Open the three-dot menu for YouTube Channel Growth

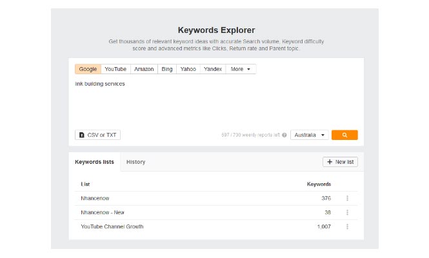click(347, 226)
